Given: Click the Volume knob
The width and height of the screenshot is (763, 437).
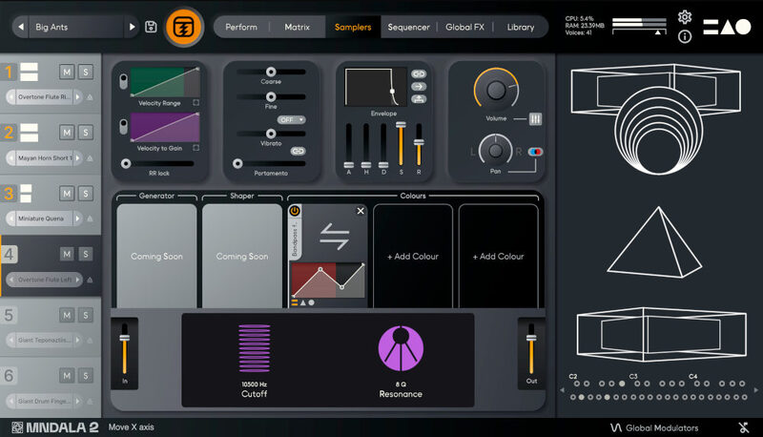Looking at the screenshot, I should point(496,90).
